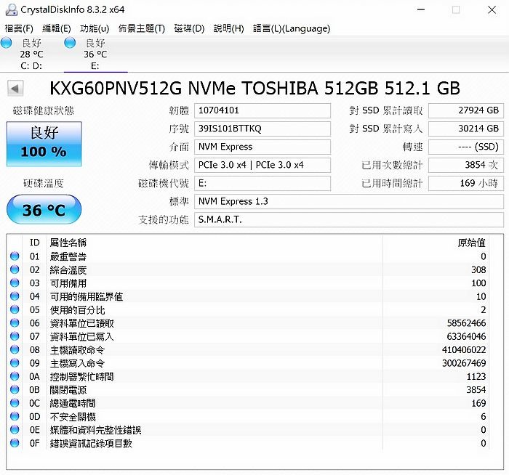Image resolution: width=509 pixels, height=475 pixels.
Task: Click the status icon of attribute 0B 關閉電源
Action: [x=15, y=389]
